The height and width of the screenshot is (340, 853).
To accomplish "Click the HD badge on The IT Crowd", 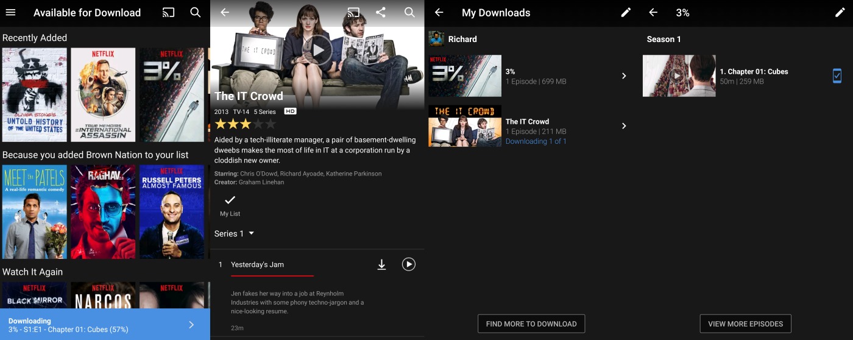I will coord(291,112).
